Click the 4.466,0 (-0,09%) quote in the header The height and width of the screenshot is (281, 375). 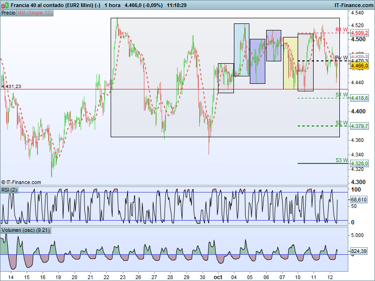tap(143, 5)
